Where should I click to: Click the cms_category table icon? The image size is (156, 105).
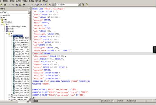(12, 36)
